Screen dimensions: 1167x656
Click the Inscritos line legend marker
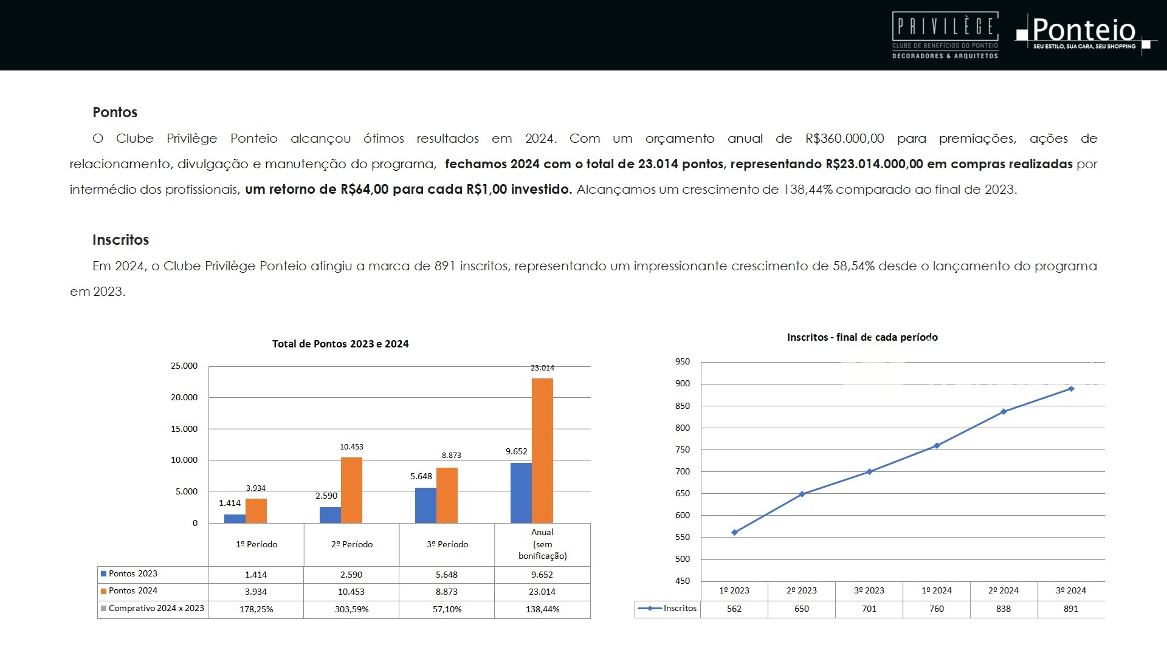coord(650,609)
